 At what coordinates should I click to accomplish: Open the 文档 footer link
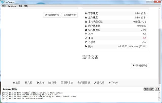coord(28,83)
